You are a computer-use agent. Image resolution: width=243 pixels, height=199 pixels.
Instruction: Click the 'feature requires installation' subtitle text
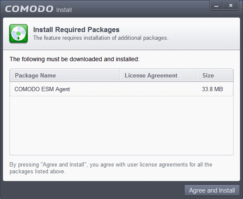(101, 38)
